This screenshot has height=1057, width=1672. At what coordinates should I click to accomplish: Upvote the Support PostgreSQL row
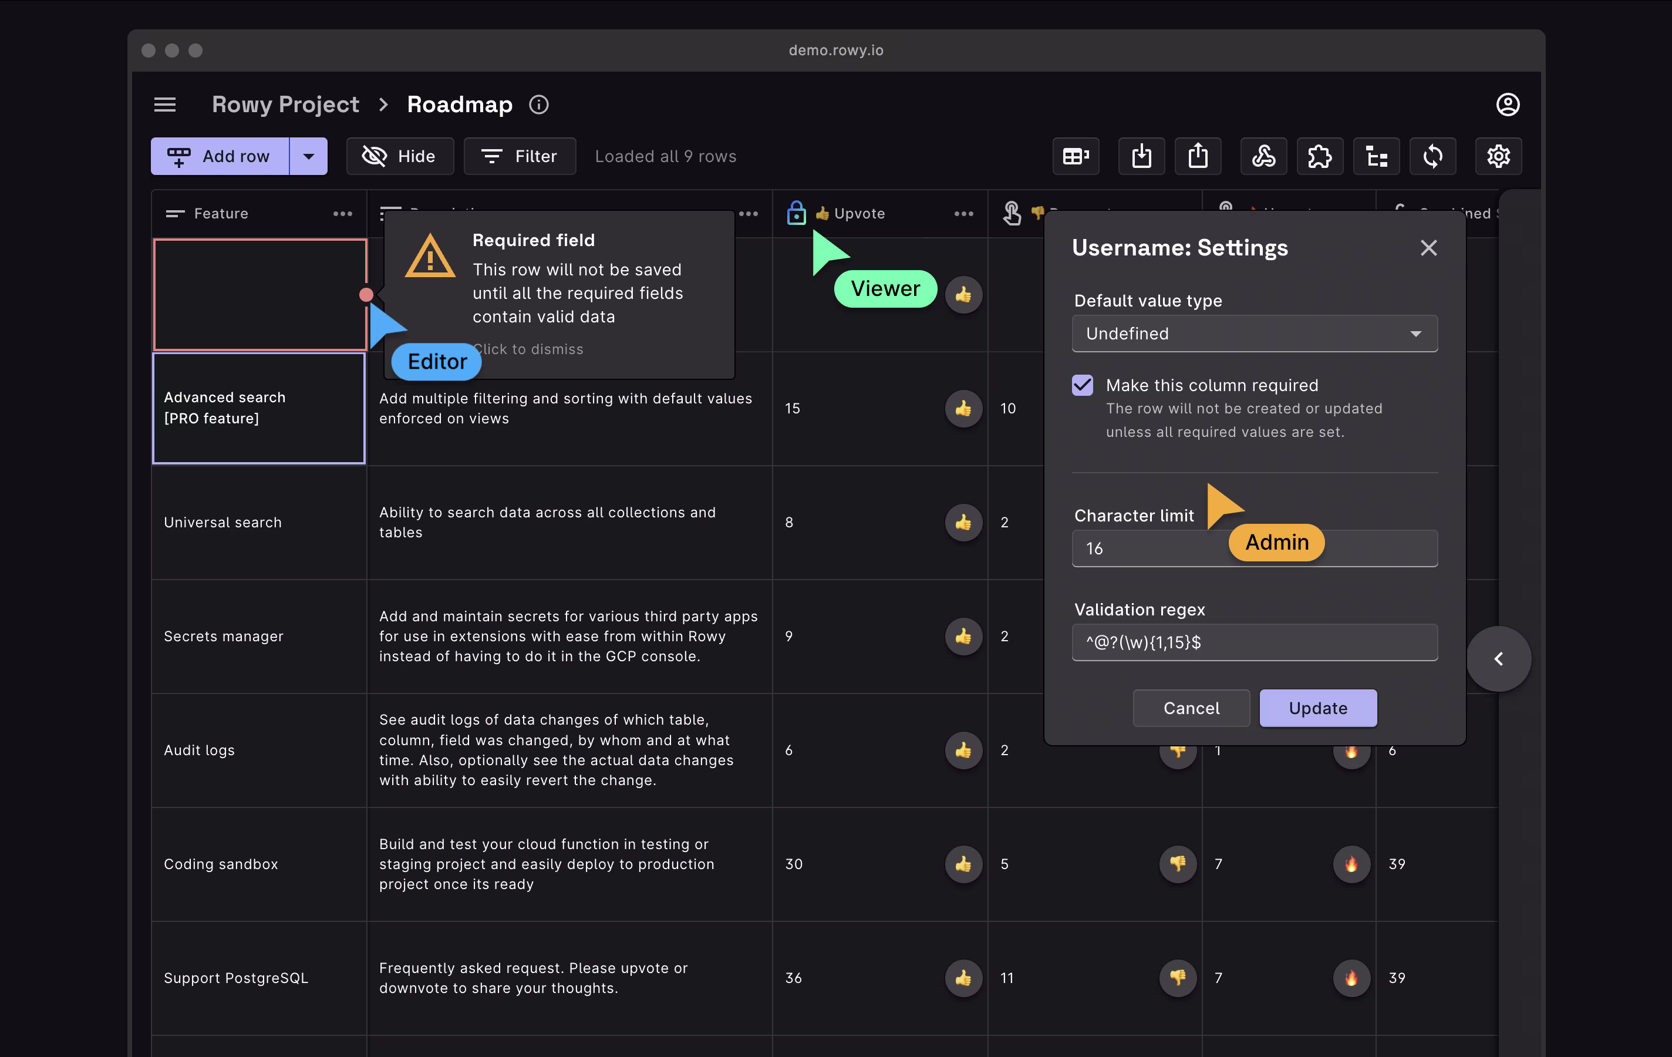(x=963, y=978)
